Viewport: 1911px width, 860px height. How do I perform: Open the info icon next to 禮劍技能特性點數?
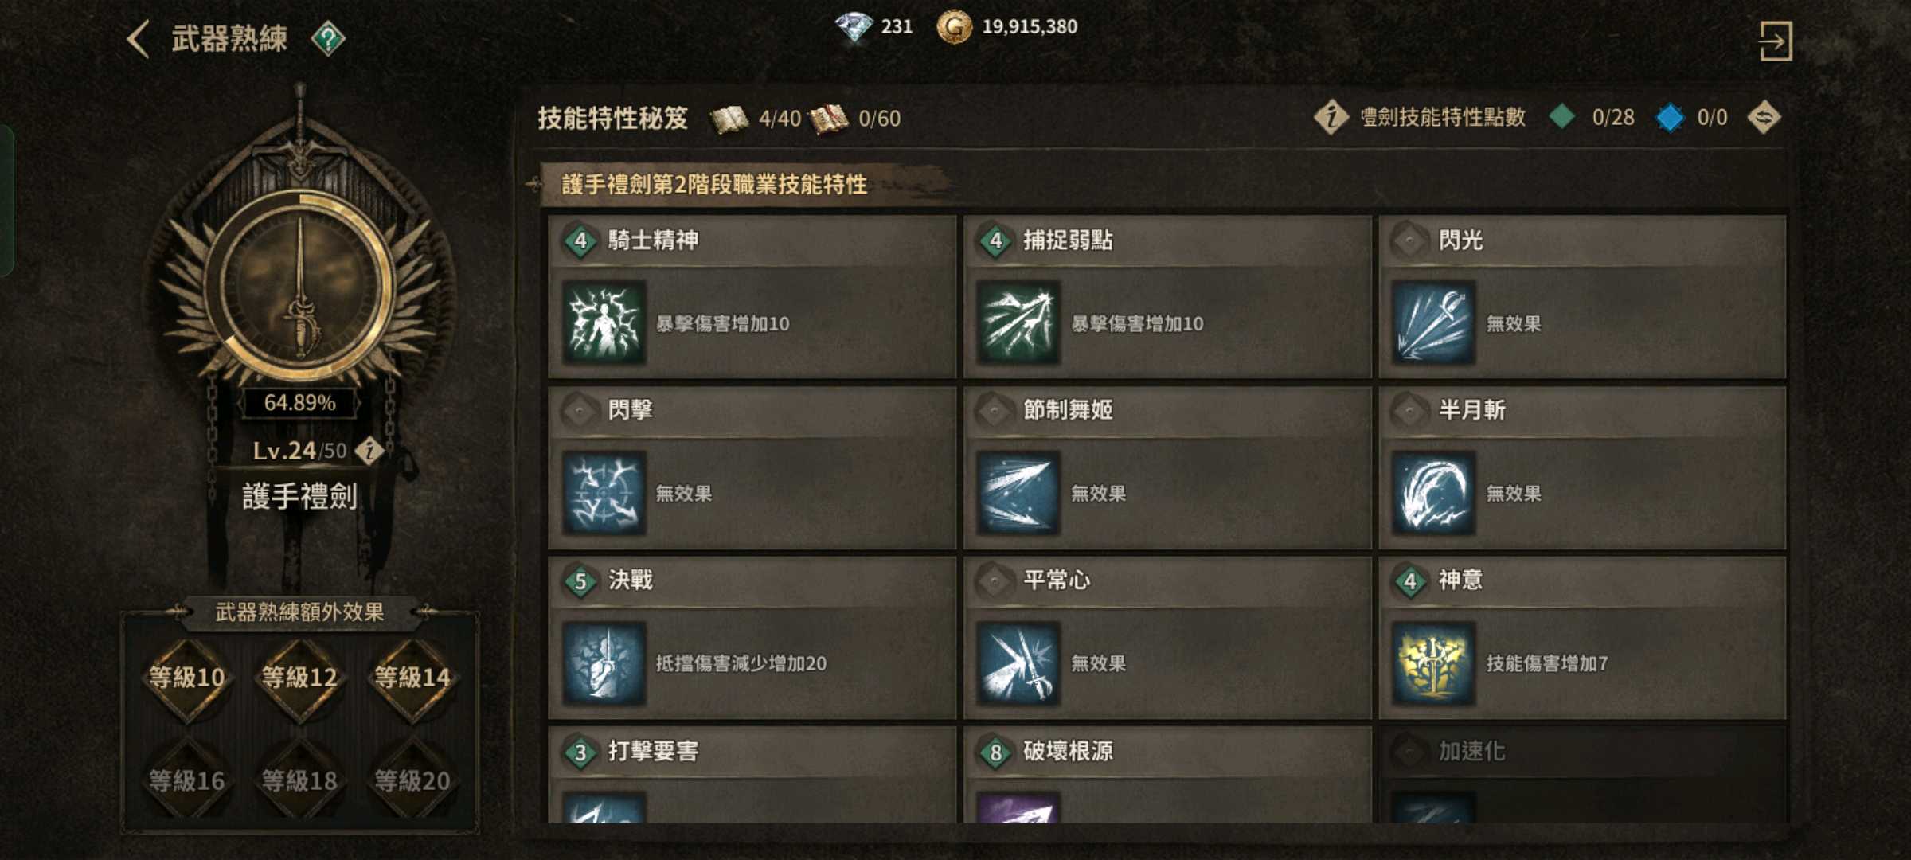1331,118
